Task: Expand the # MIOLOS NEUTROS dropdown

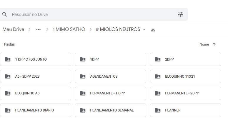Action: (x=144, y=29)
